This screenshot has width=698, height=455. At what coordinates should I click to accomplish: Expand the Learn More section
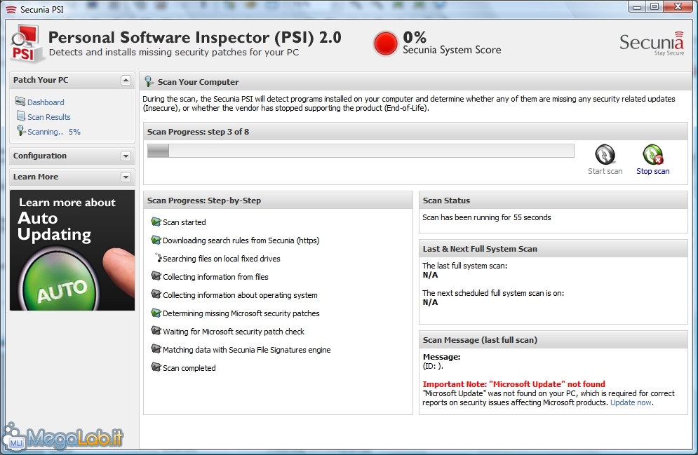pyautogui.click(x=126, y=177)
